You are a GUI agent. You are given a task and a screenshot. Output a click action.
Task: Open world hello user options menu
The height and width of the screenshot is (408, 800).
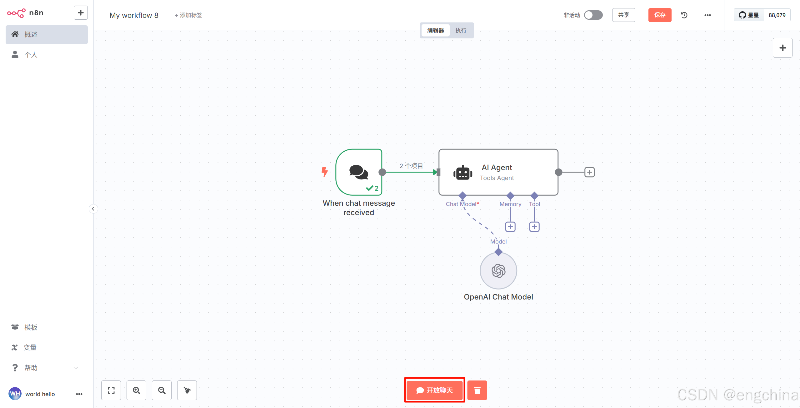79,394
